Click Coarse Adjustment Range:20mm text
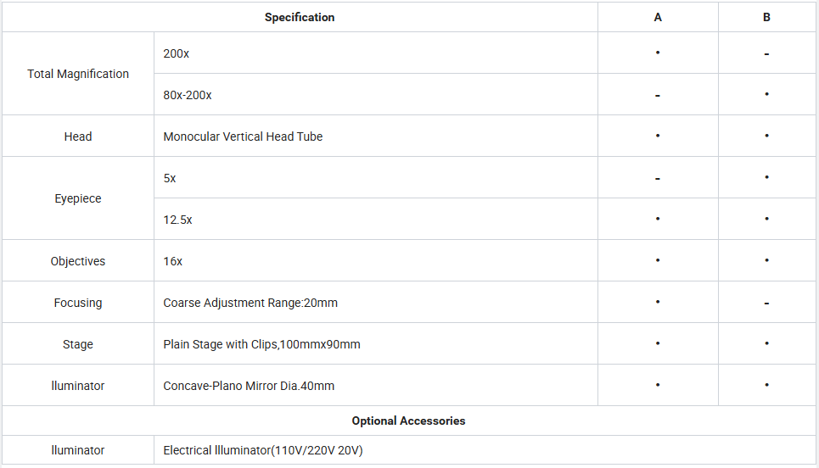819x468 pixels. click(250, 303)
